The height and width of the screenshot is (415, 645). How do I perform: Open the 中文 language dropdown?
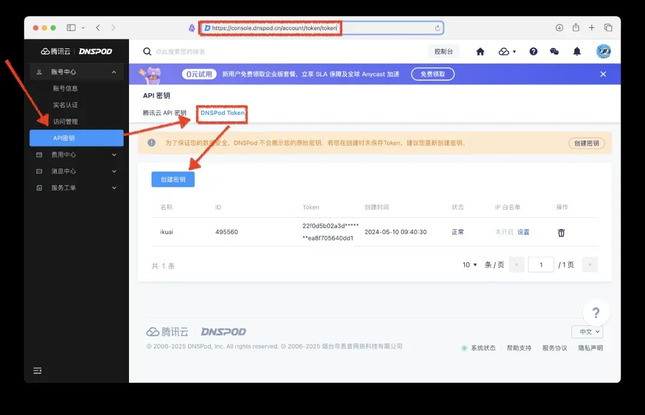[x=587, y=332]
